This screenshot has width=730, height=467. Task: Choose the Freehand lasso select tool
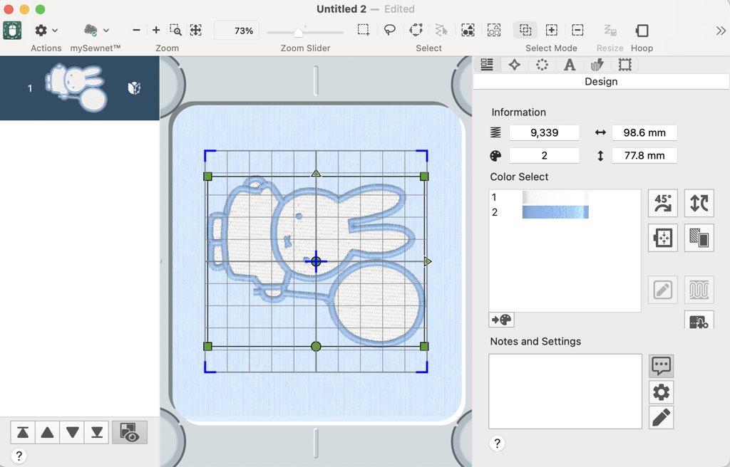point(390,30)
